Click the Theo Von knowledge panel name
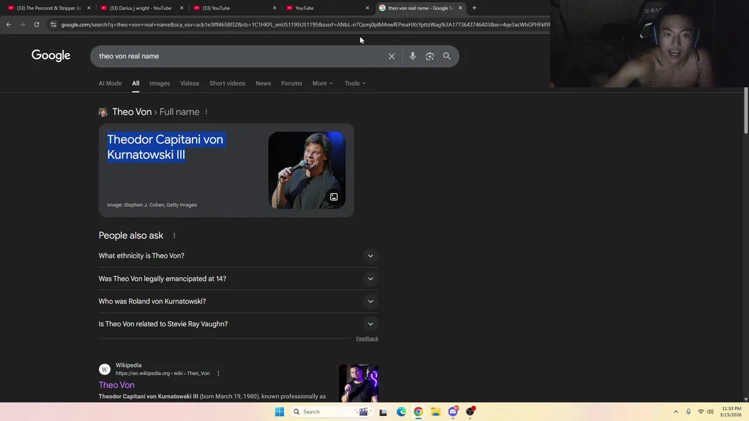Viewport: 749px width, 421px height. [x=132, y=112]
